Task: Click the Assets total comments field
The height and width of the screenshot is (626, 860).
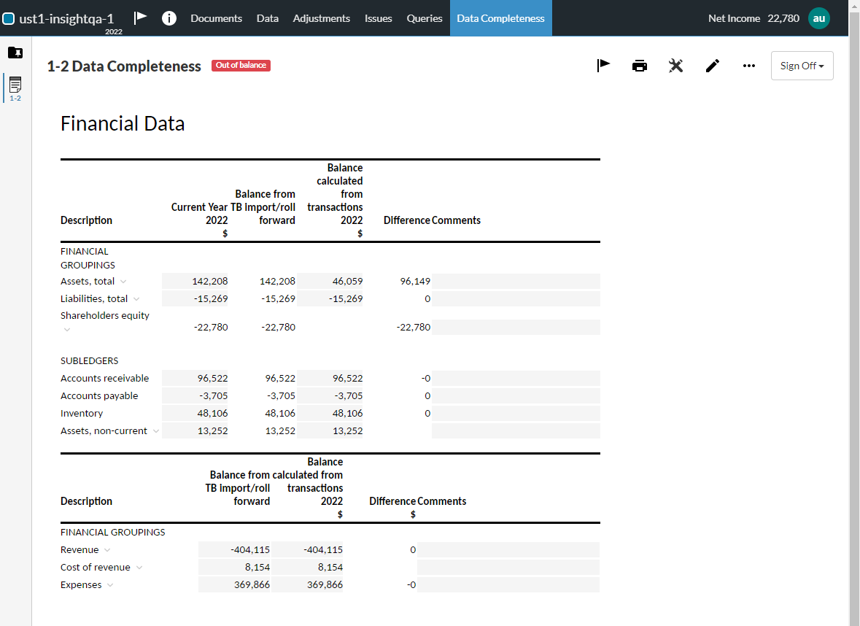Action: [515, 282]
